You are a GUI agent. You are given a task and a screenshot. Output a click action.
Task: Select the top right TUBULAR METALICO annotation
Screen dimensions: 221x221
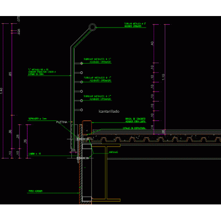click(x=135, y=25)
